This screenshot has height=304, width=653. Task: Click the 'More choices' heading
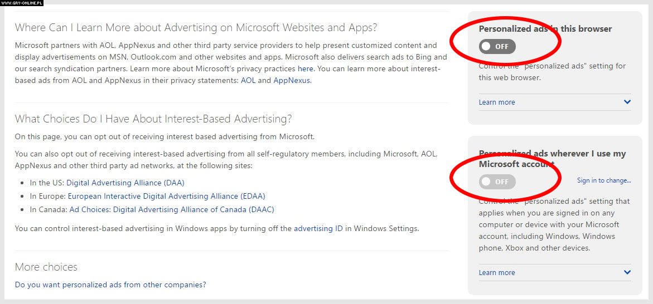46,267
